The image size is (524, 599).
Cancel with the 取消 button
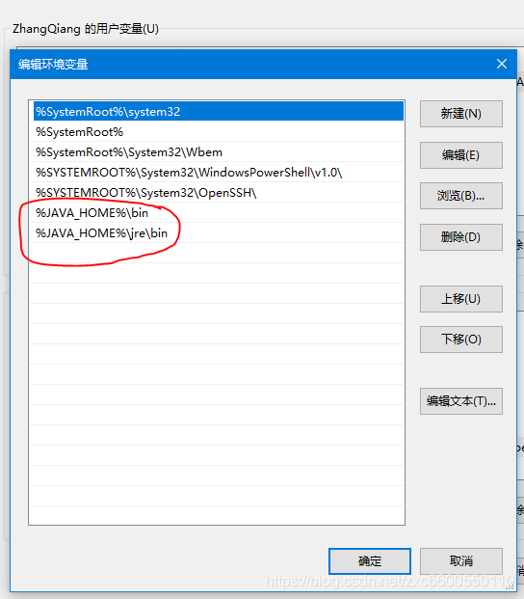(461, 561)
